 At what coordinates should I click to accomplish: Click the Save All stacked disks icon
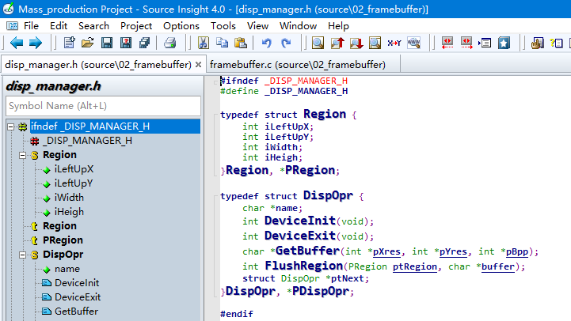(145, 43)
